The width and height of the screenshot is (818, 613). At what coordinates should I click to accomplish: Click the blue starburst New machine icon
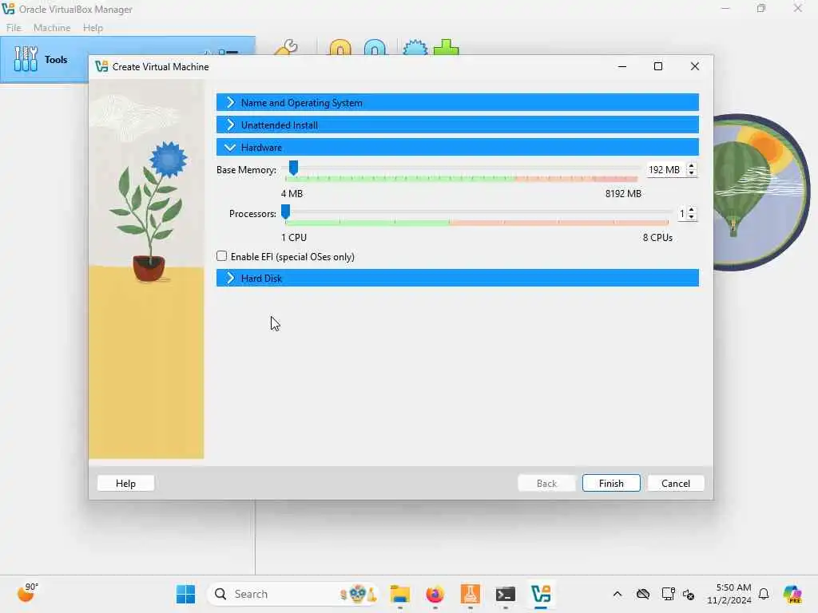click(415, 48)
